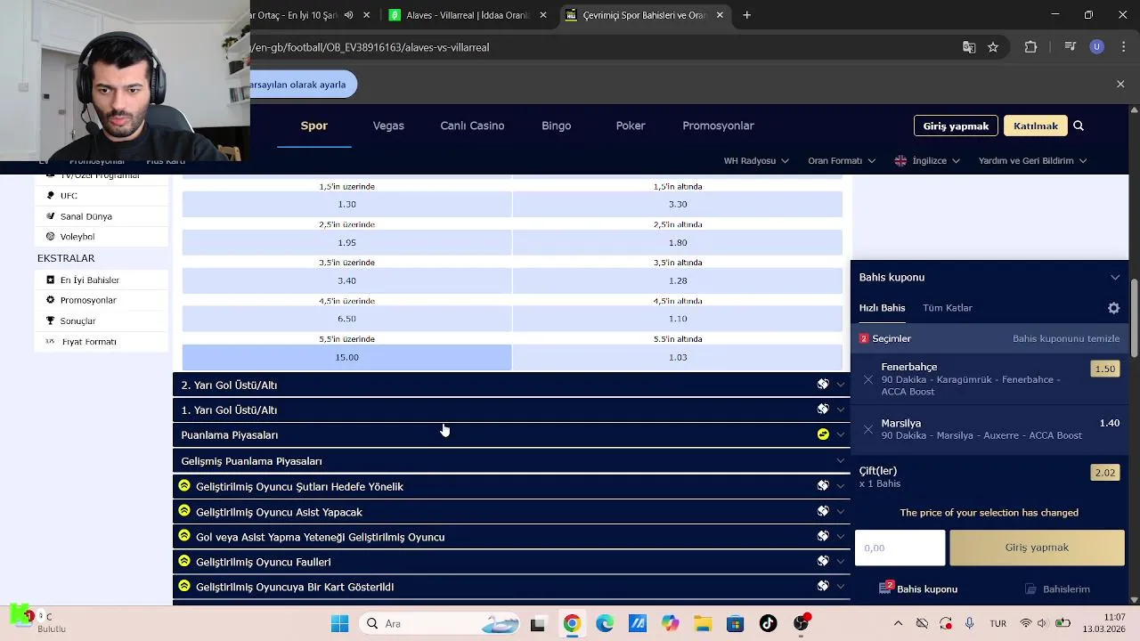1140x641 pixels.
Task: Open Copilot from taskbar
Action: pos(670,624)
